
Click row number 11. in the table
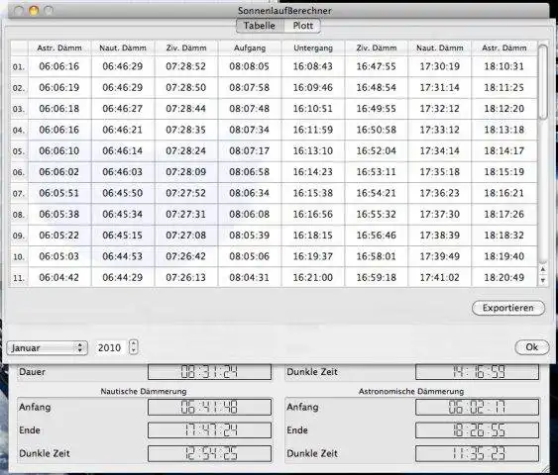pyautogui.click(x=19, y=278)
